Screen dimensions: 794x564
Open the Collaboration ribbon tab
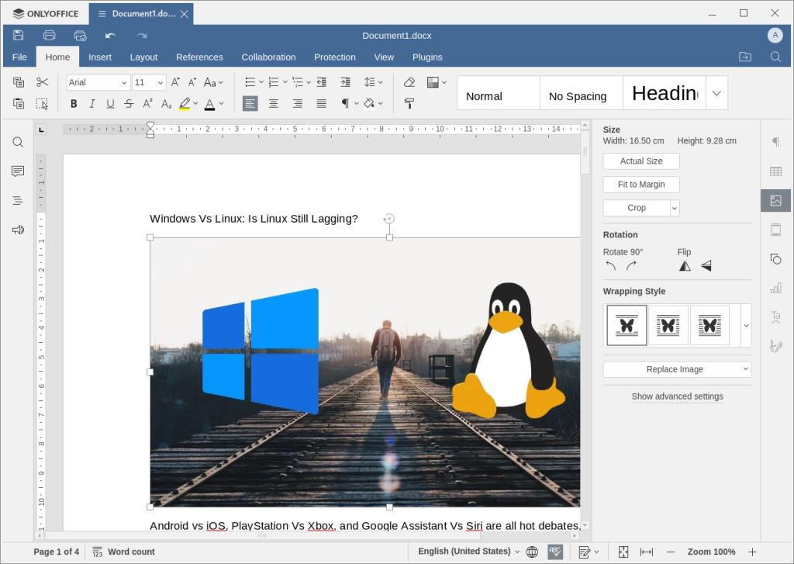tap(268, 57)
